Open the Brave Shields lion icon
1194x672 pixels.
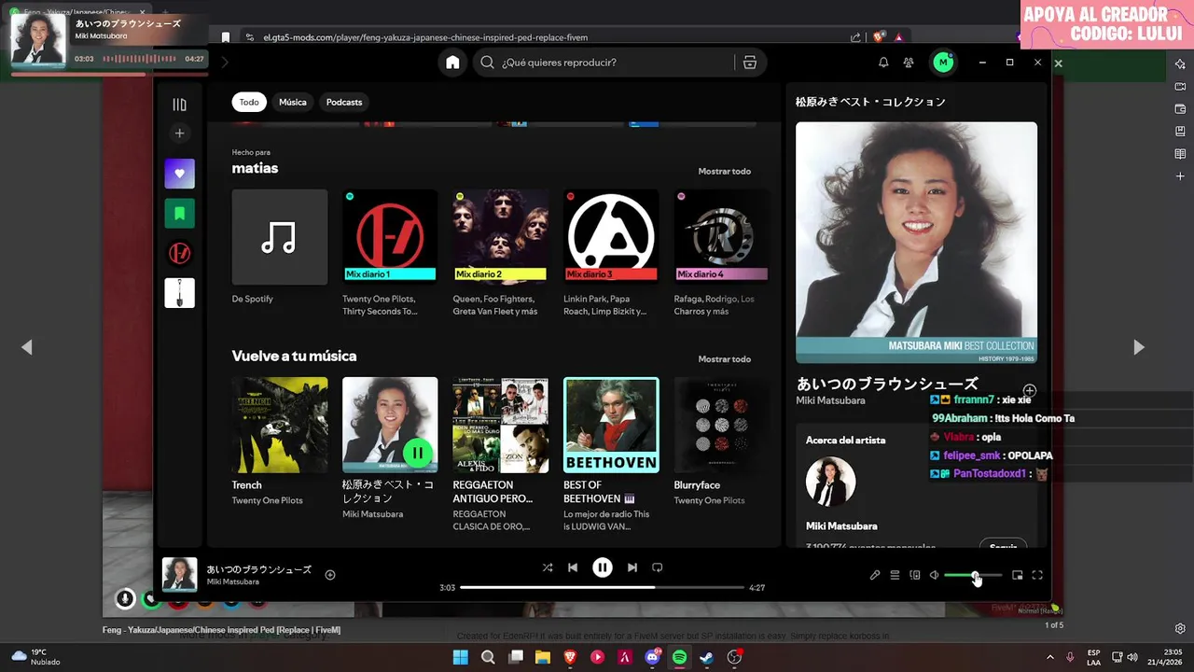point(879,37)
